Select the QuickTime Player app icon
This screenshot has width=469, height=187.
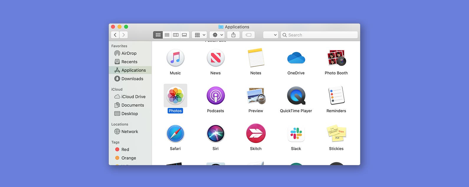tap(296, 96)
